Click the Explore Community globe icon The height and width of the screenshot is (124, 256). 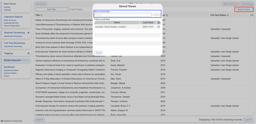(x=2, y=121)
